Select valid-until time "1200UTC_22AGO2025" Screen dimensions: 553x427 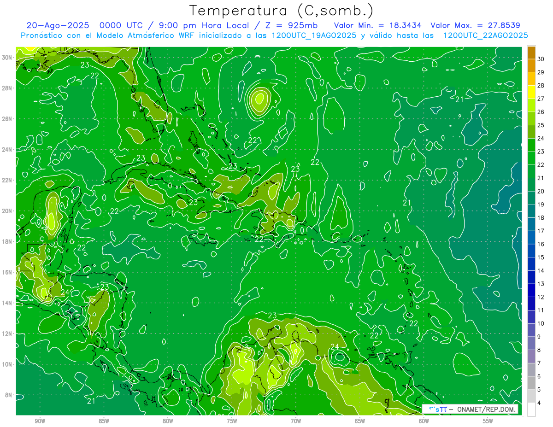[485, 35]
